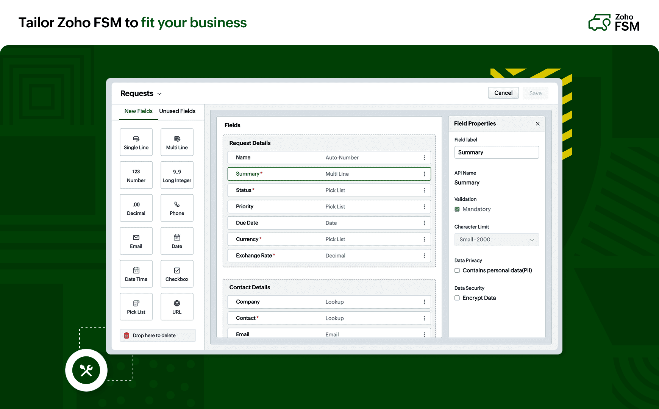This screenshot has height=409, width=659.
Task: Click the wrench tools badge icon
Action: [x=86, y=370]
